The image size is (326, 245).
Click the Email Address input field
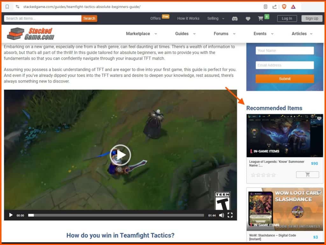[x=285, y=65]
